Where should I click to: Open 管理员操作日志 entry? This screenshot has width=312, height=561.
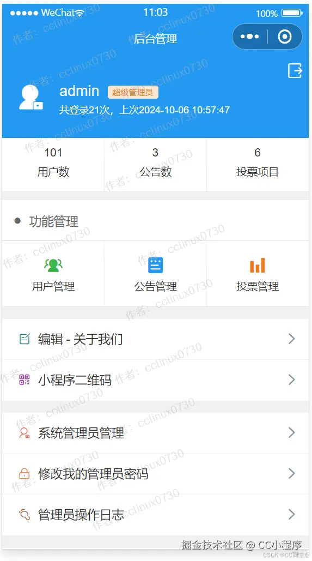pyautogui.click(x=156, y=515)
